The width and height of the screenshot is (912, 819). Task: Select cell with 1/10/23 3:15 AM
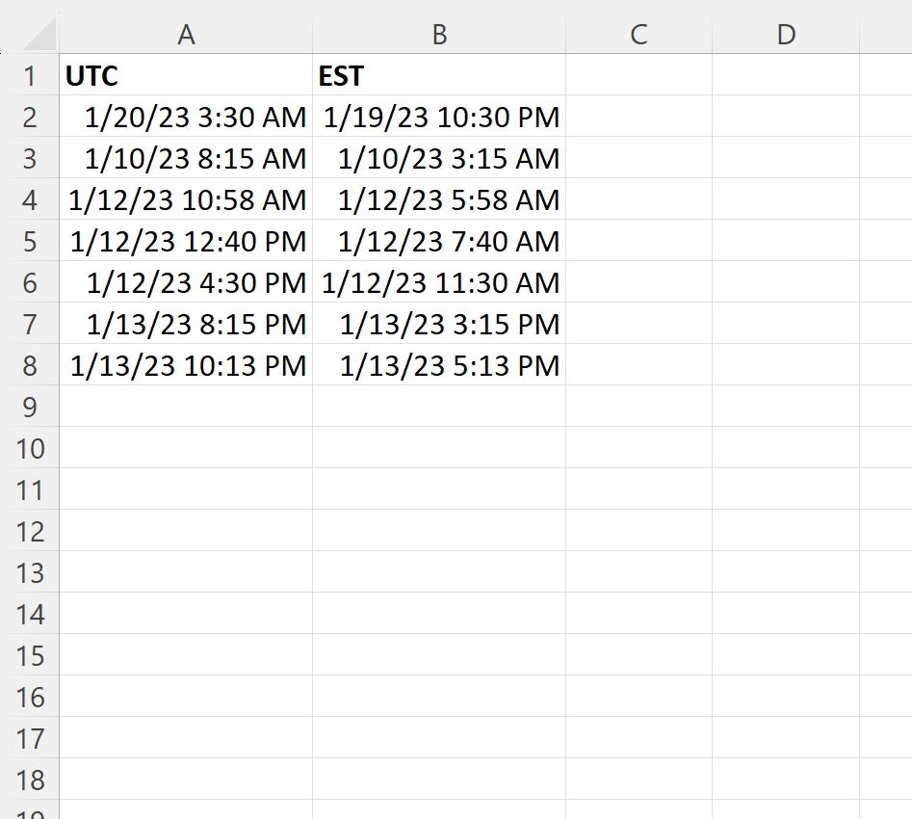[439, 158]
